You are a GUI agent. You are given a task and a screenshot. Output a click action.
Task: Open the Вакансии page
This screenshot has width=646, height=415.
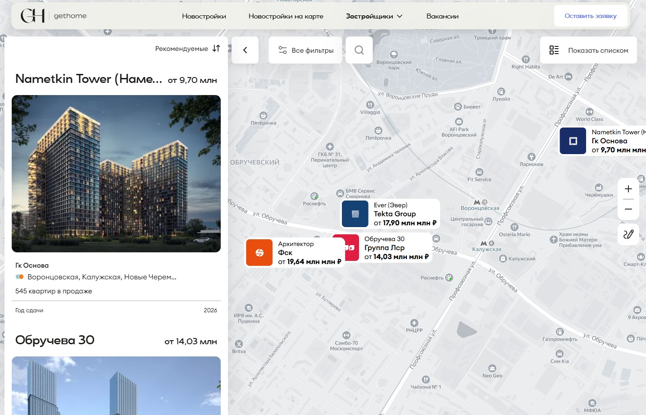[x=442, y=16]
